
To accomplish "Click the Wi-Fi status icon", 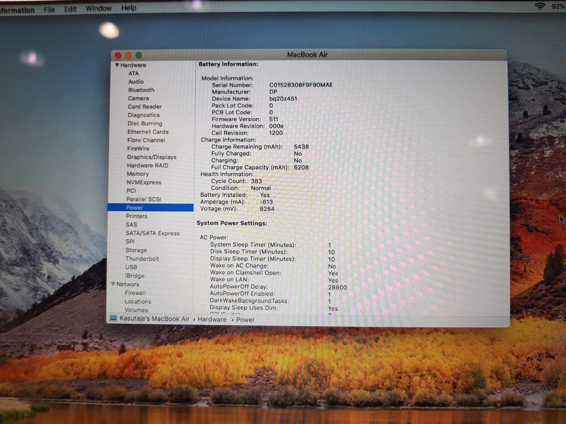I will pyautogui.click(x=540, y=6).
